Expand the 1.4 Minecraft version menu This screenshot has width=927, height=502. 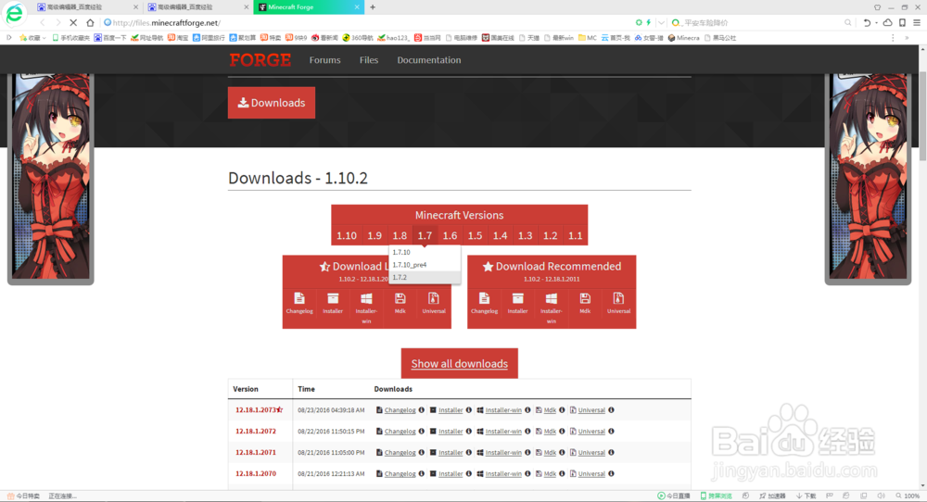[501, 235]
